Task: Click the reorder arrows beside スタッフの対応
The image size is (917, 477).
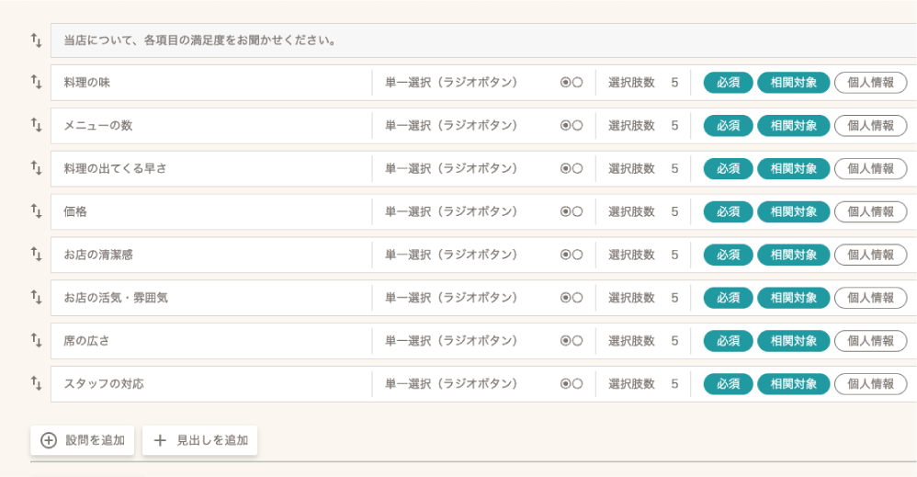Action: pyautogui.click(x=36, y=383)
